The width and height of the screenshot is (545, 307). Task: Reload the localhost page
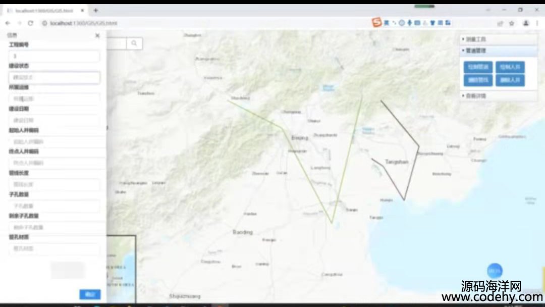31,23
